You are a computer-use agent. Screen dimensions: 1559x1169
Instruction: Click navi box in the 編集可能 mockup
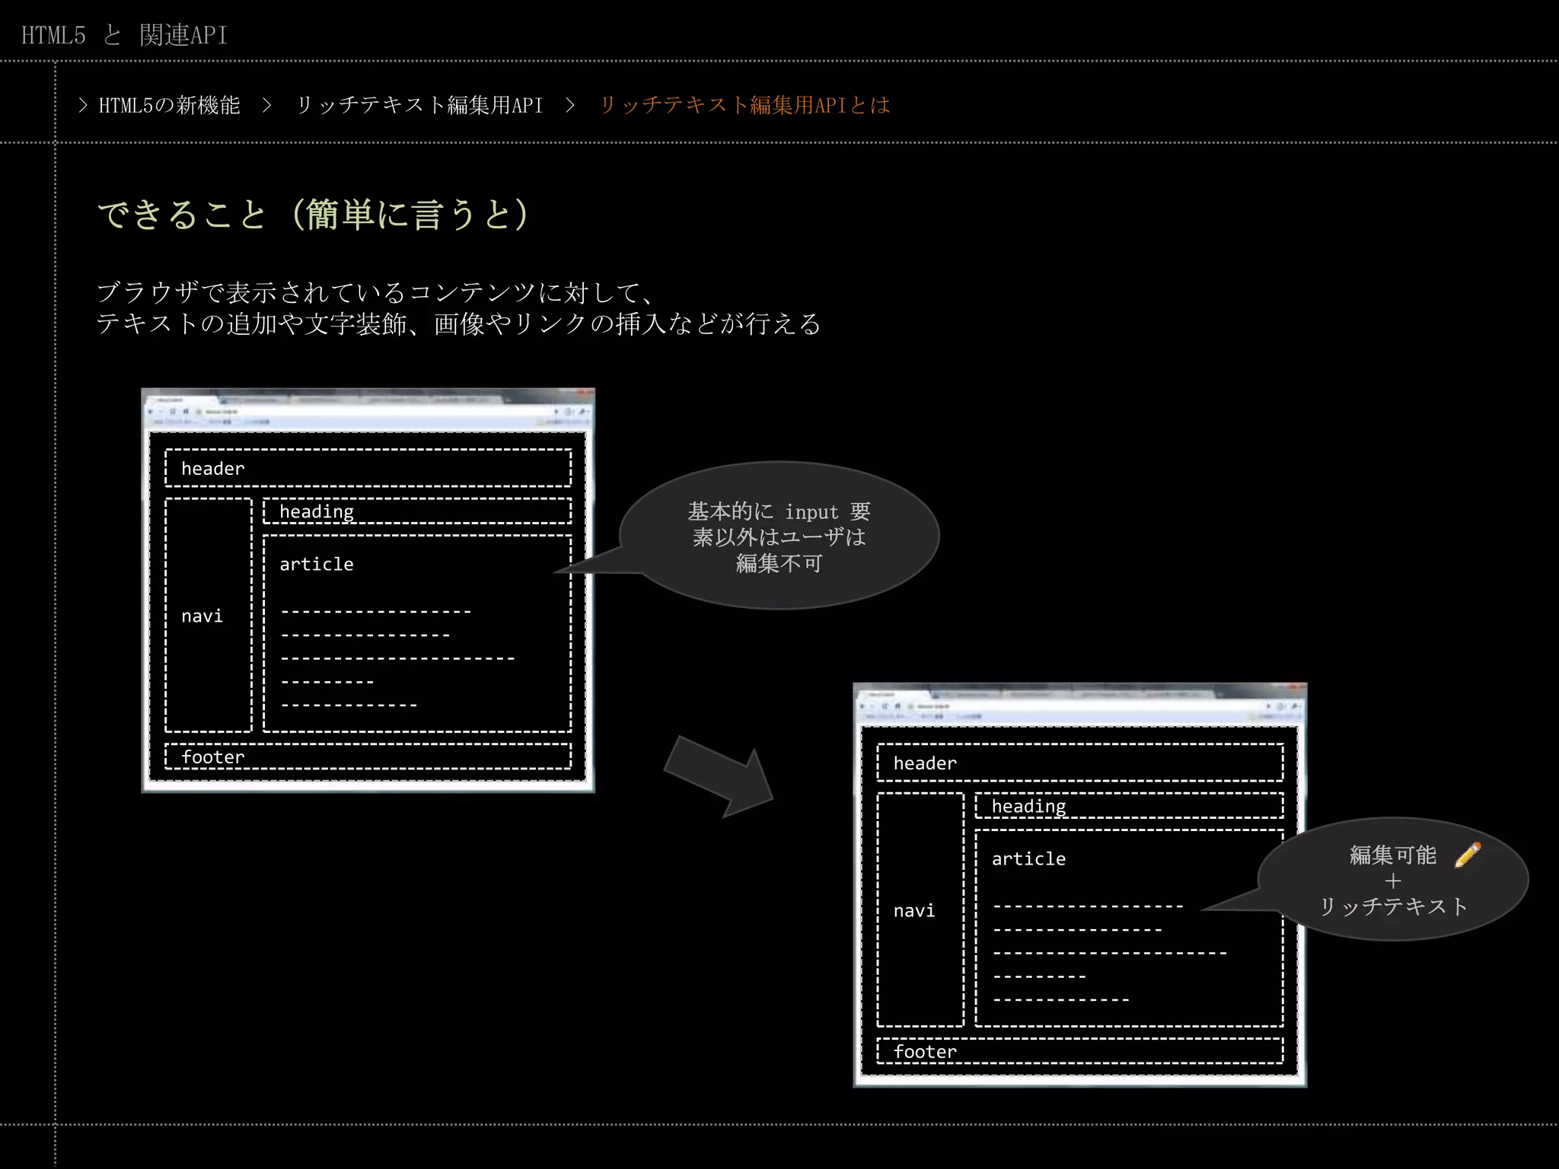coord(920,909)
